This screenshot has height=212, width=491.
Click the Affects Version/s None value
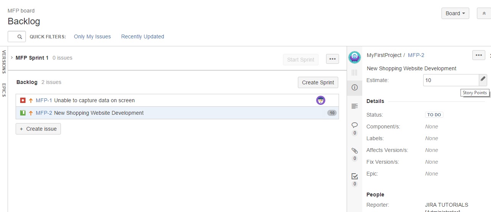[432, 150]
